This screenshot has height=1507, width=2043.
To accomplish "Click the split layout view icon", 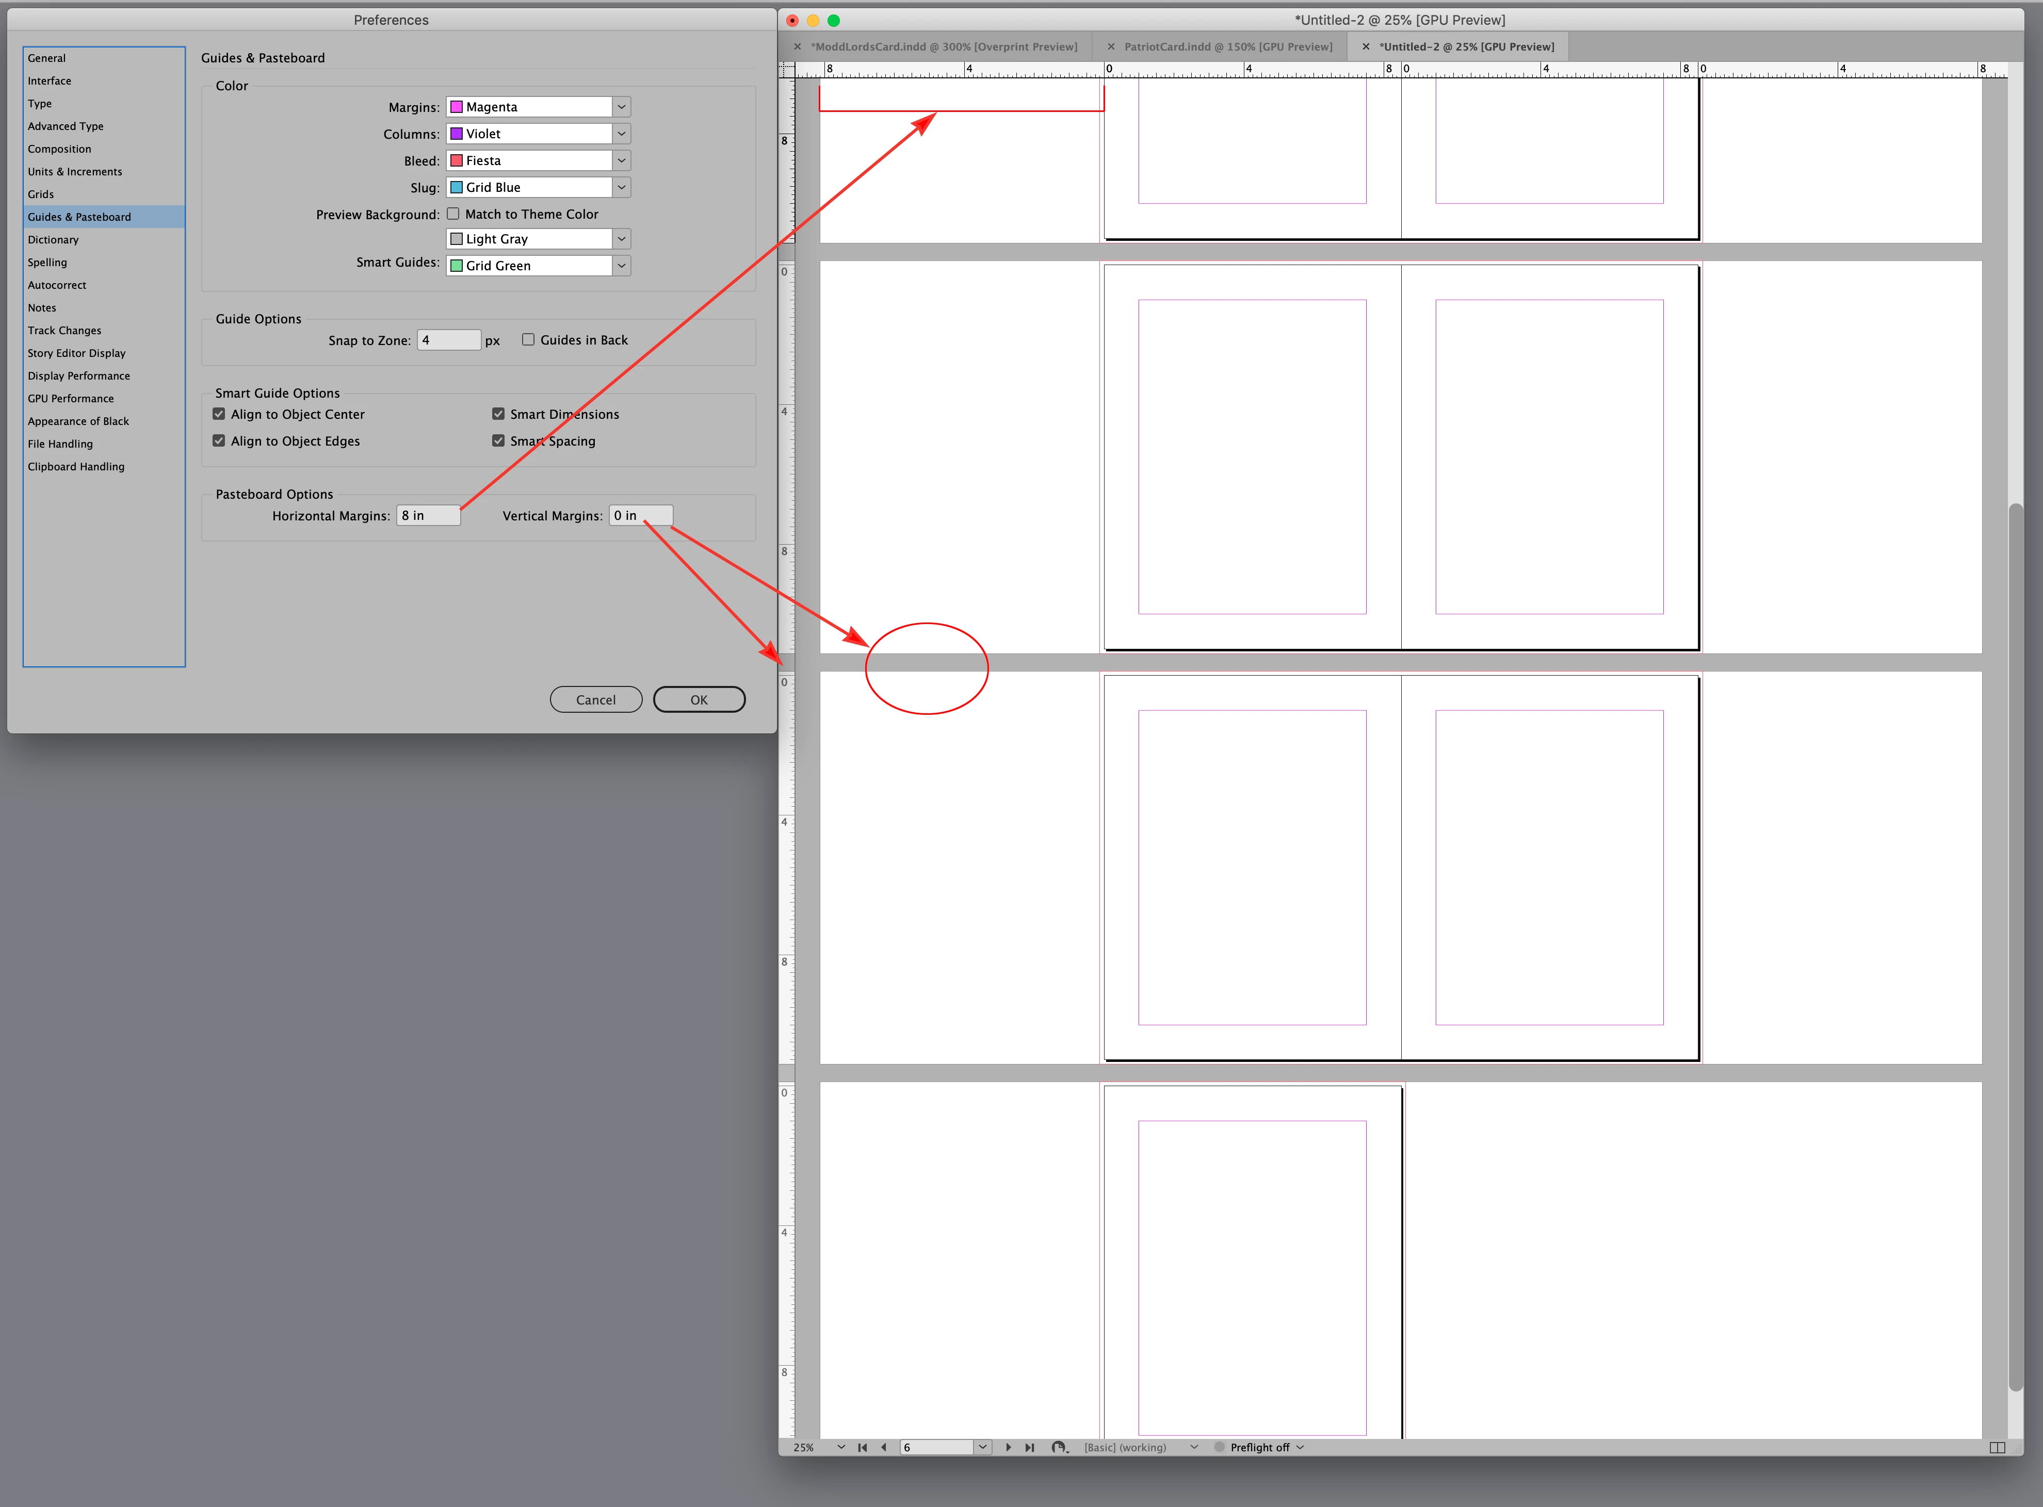I will click(x=1997, y=1448).
